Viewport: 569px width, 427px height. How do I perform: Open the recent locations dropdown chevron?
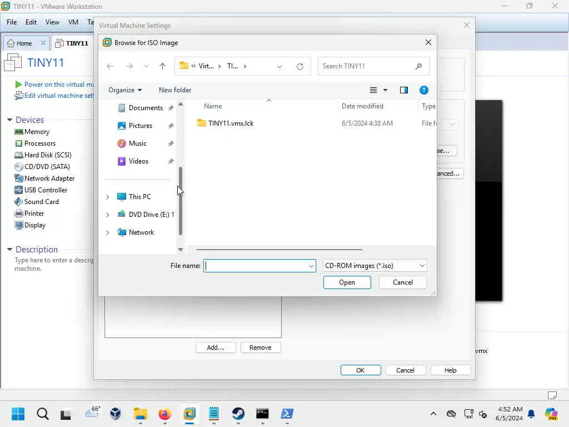146,66
